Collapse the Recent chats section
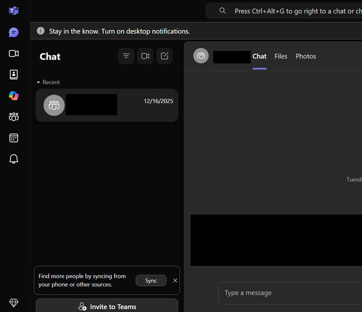 [x=48, y=82]
